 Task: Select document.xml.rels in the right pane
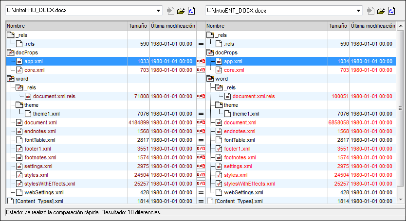(x=257, y=96)
